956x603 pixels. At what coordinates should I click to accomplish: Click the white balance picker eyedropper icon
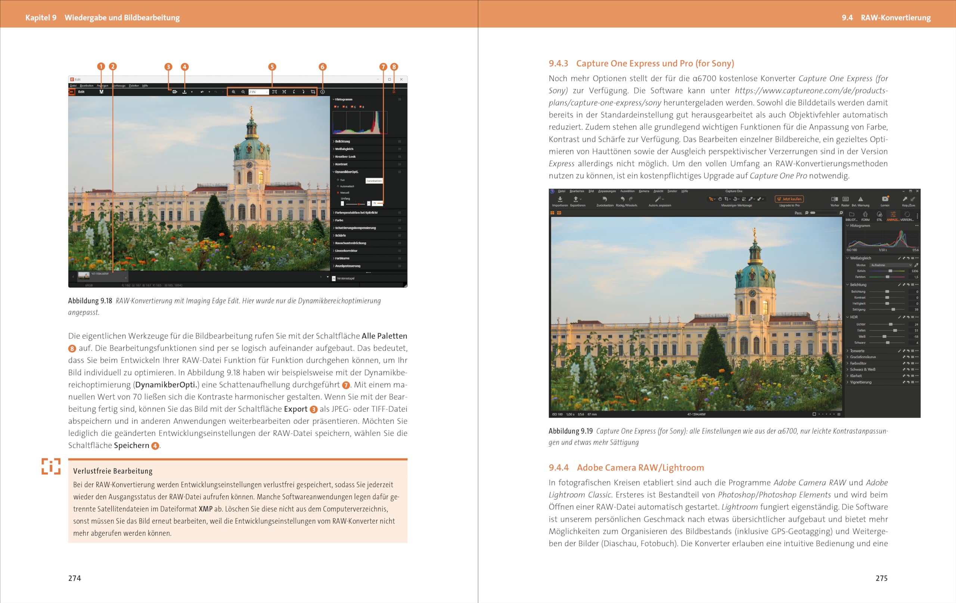tap(916, 265)
